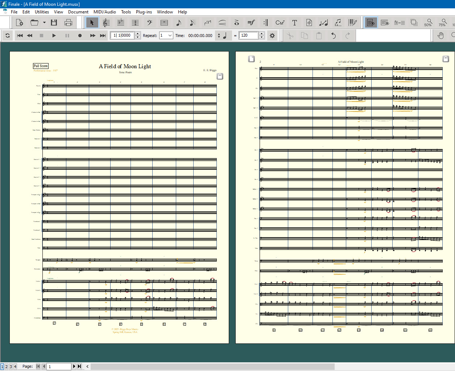Viewport: 455px width, 371px height.
Task: Toggle the page lock icon on page 1
Action: [x=220, y=76]
